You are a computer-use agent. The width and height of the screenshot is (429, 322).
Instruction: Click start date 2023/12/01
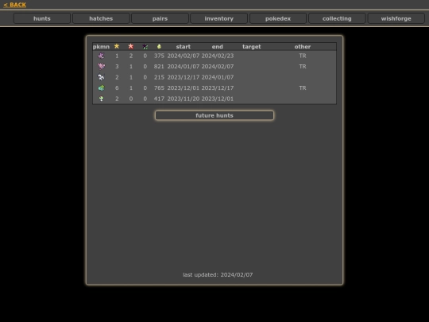(184, 88)
